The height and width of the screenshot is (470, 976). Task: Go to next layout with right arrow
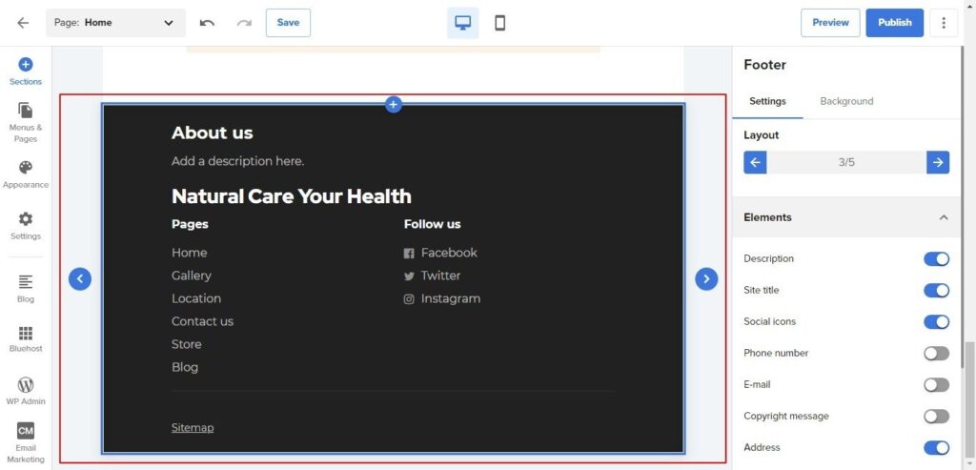pos(938,162)
